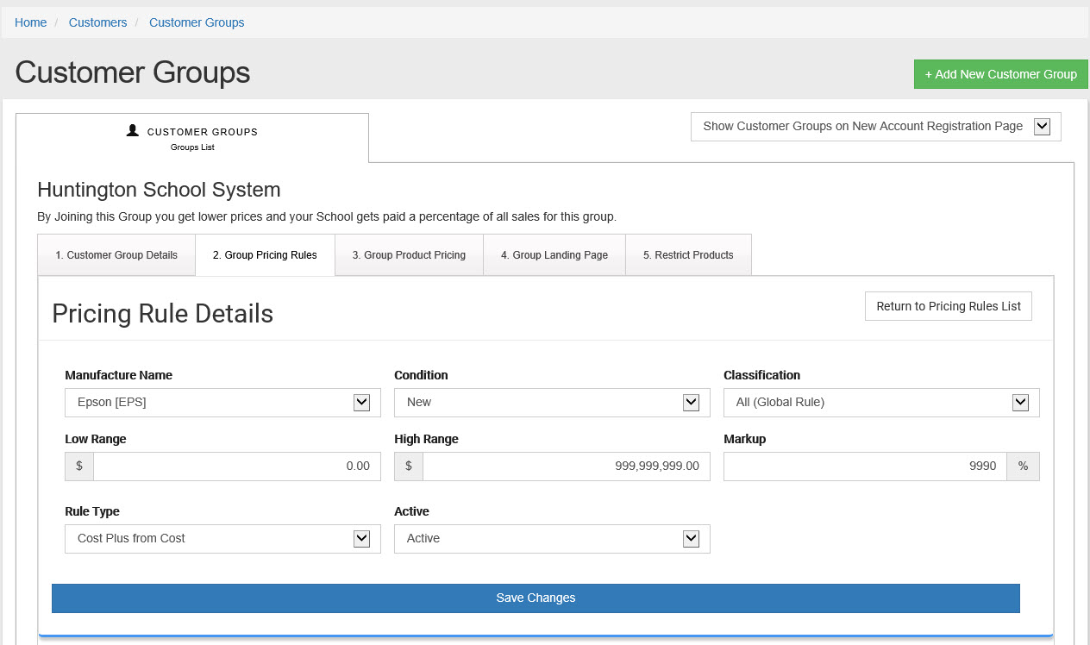
Task: Navigate to Home breadcrumb link
Action: (x=31, y=22)
